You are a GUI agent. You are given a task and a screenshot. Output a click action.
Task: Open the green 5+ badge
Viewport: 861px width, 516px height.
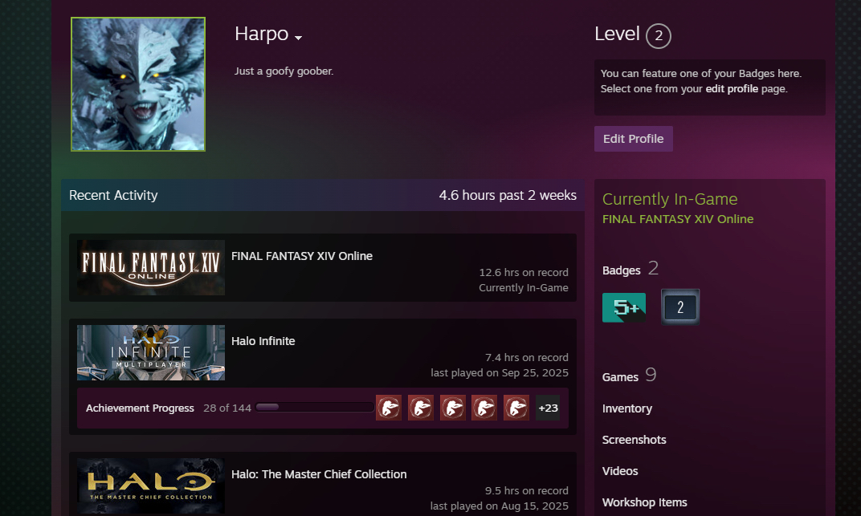[x=624, y=307]
